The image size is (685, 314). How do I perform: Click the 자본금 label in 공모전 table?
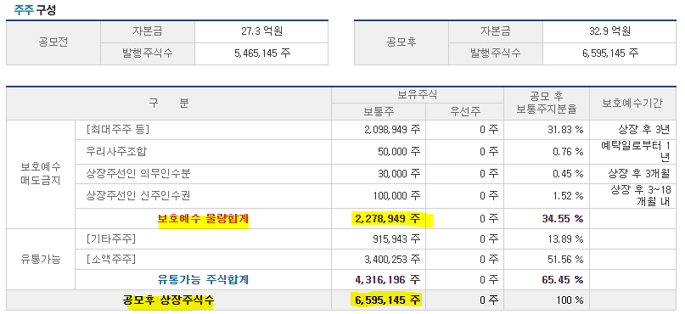[x=148, y=31]
